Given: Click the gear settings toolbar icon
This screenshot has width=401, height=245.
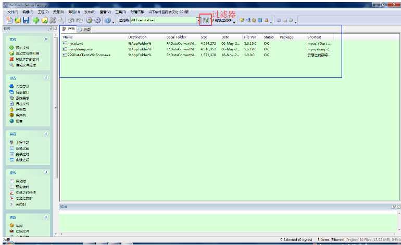Looking at the screenshot, I should click(98, 20).
